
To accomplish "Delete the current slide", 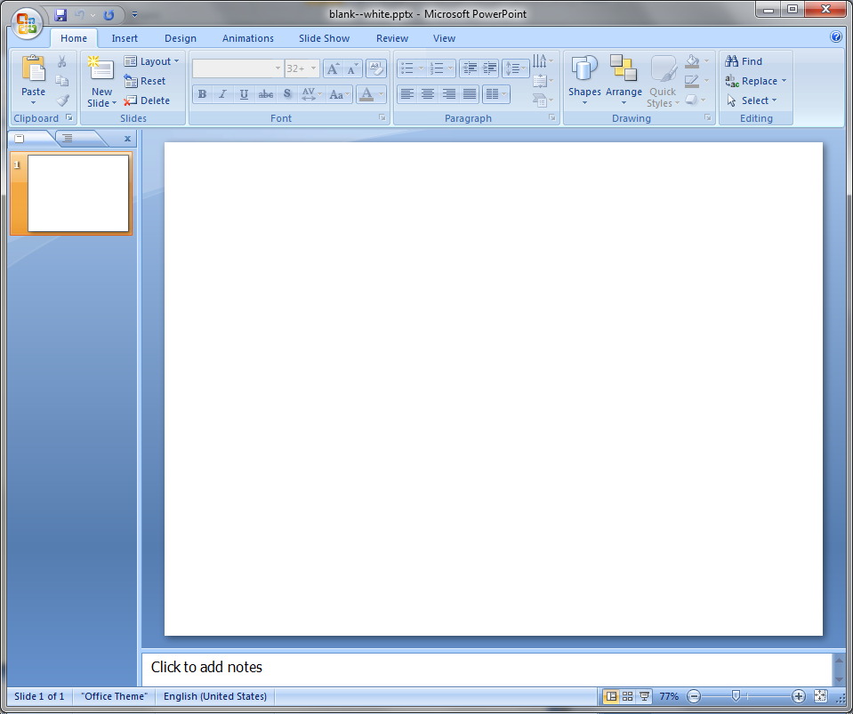I will pyautogui.click(x=148, y=100).
